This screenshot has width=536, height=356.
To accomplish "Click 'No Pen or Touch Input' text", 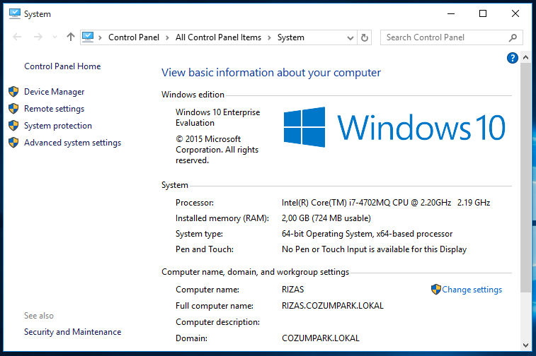I will [374, 249].
